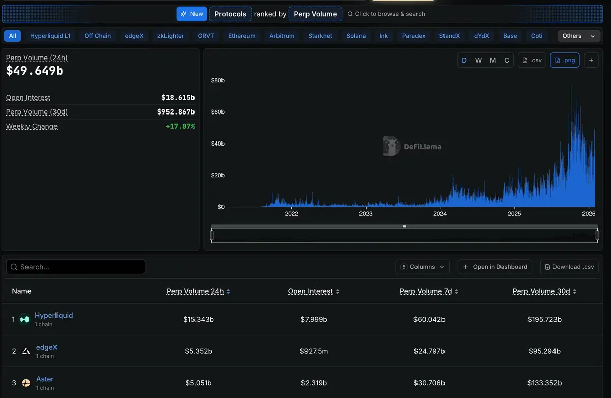
Task: Click the Perp Volume (24h) label
Action: [37, 58]
